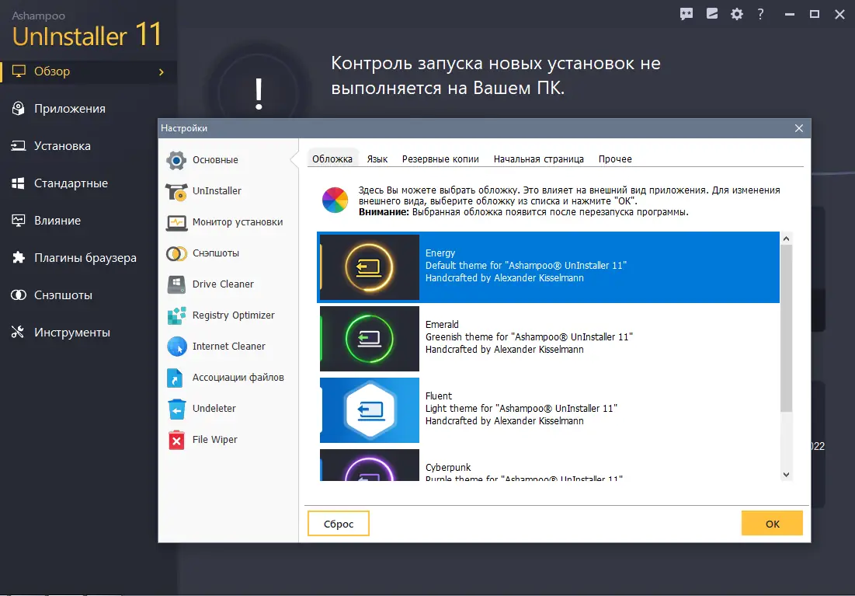The height and width of the screenshot is (596, 855).
Task: Select the Emerald theme thumbnail
Action: coord(369,339)
